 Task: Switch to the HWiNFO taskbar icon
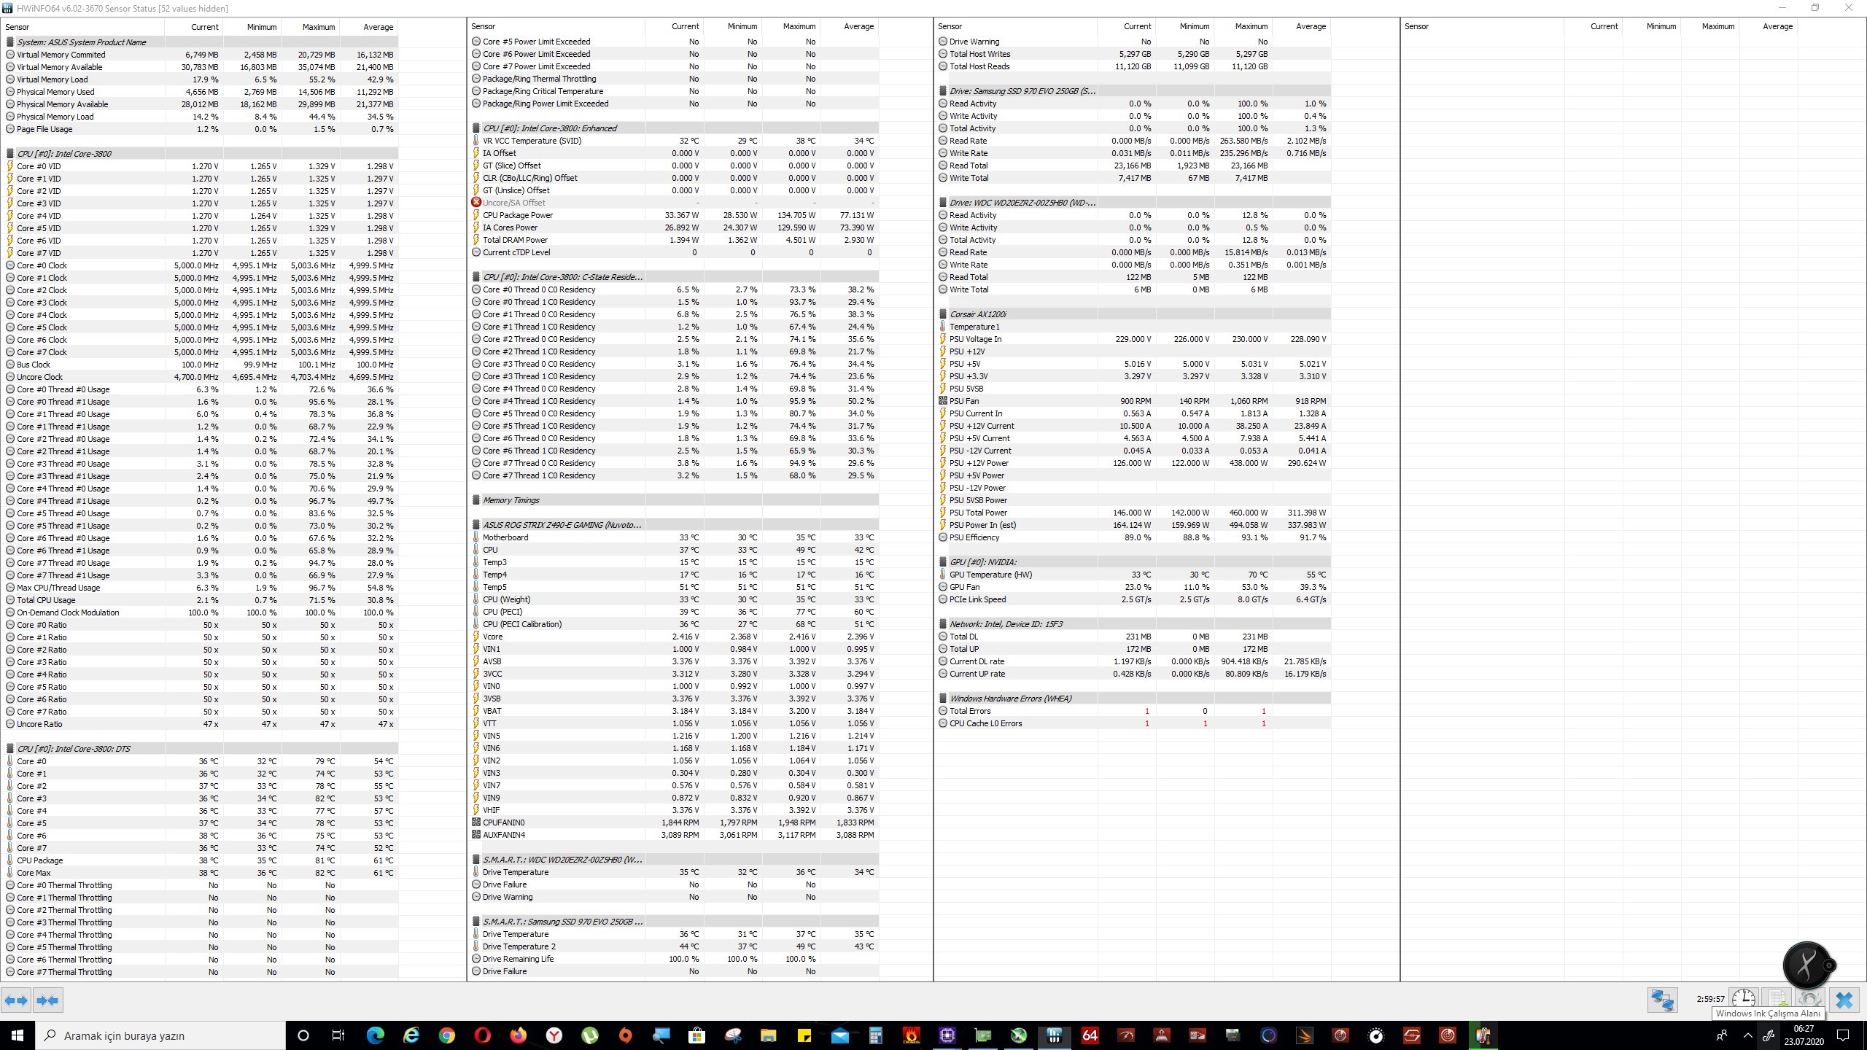pyautogui.click(x=1055, y=1035)
